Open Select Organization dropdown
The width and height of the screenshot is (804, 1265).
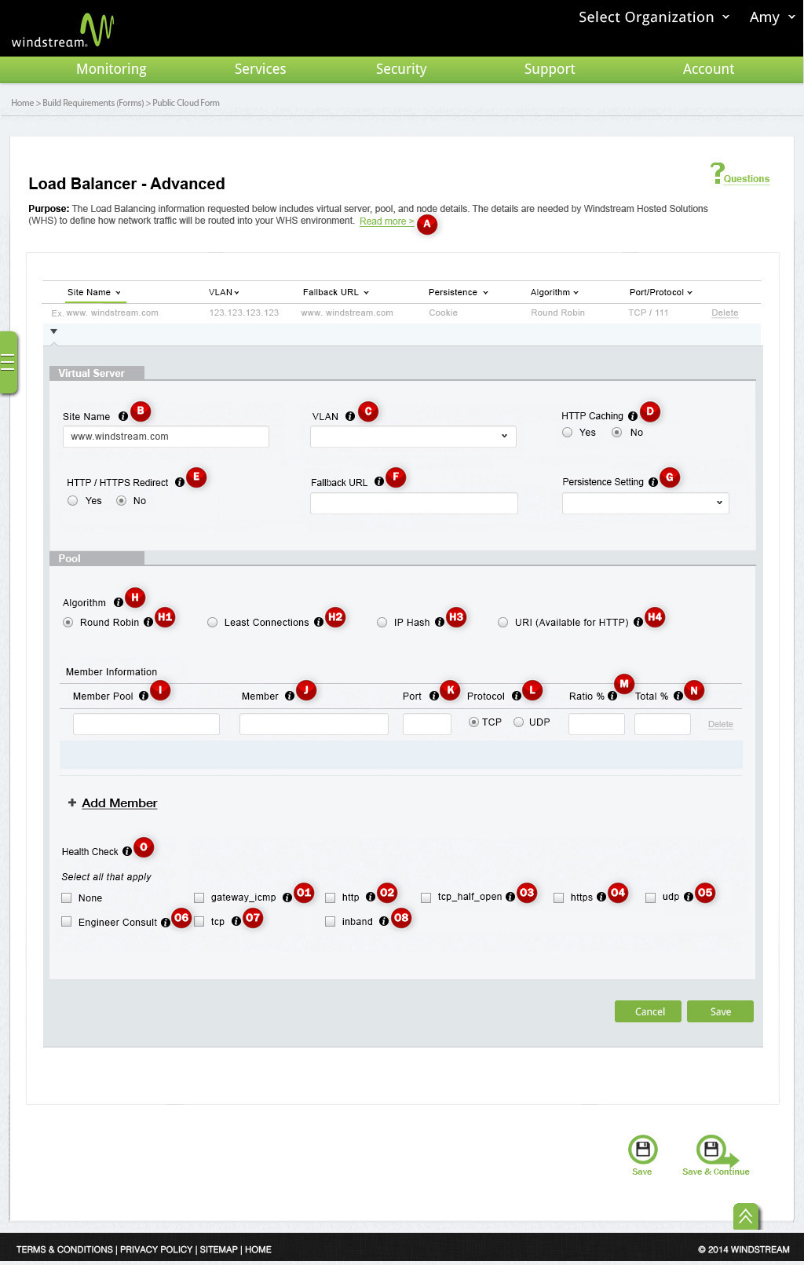pos(653,17)
